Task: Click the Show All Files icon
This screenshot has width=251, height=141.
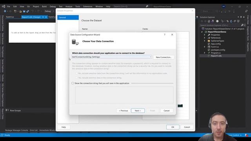Action: (238, 21)
